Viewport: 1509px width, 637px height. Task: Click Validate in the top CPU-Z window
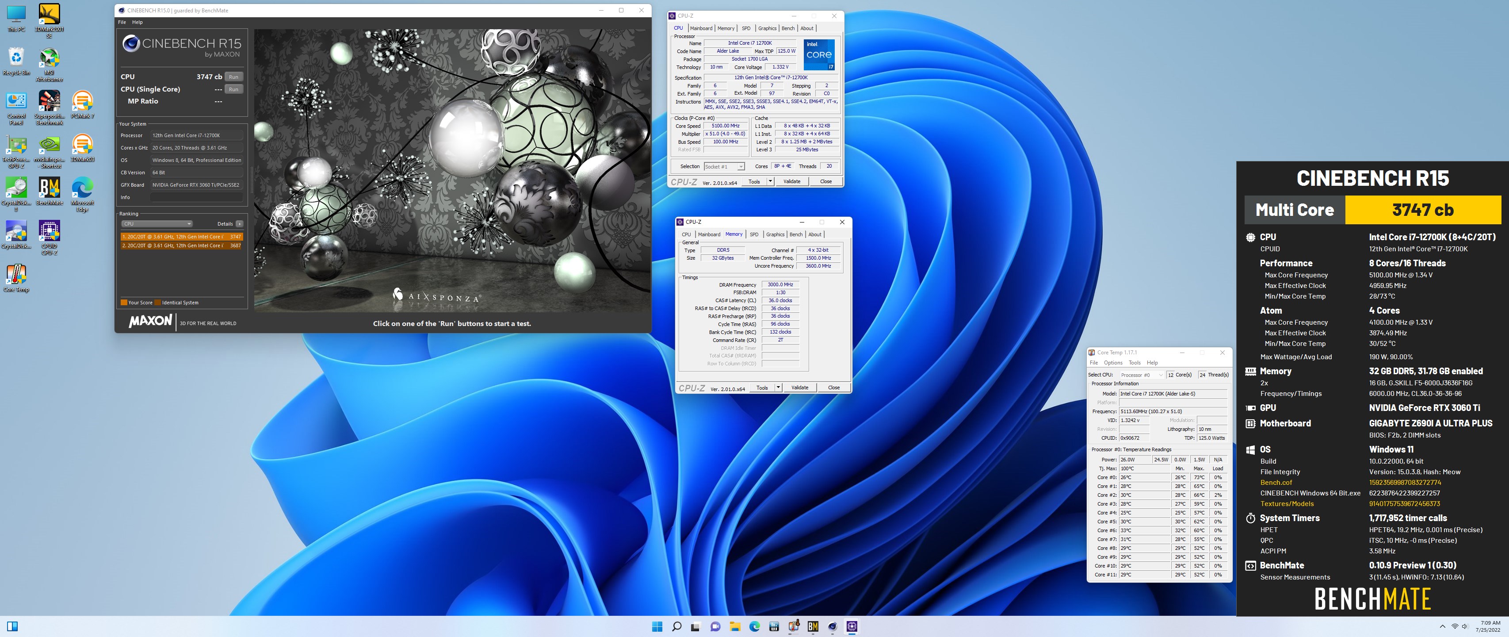[x=792, y=182]
